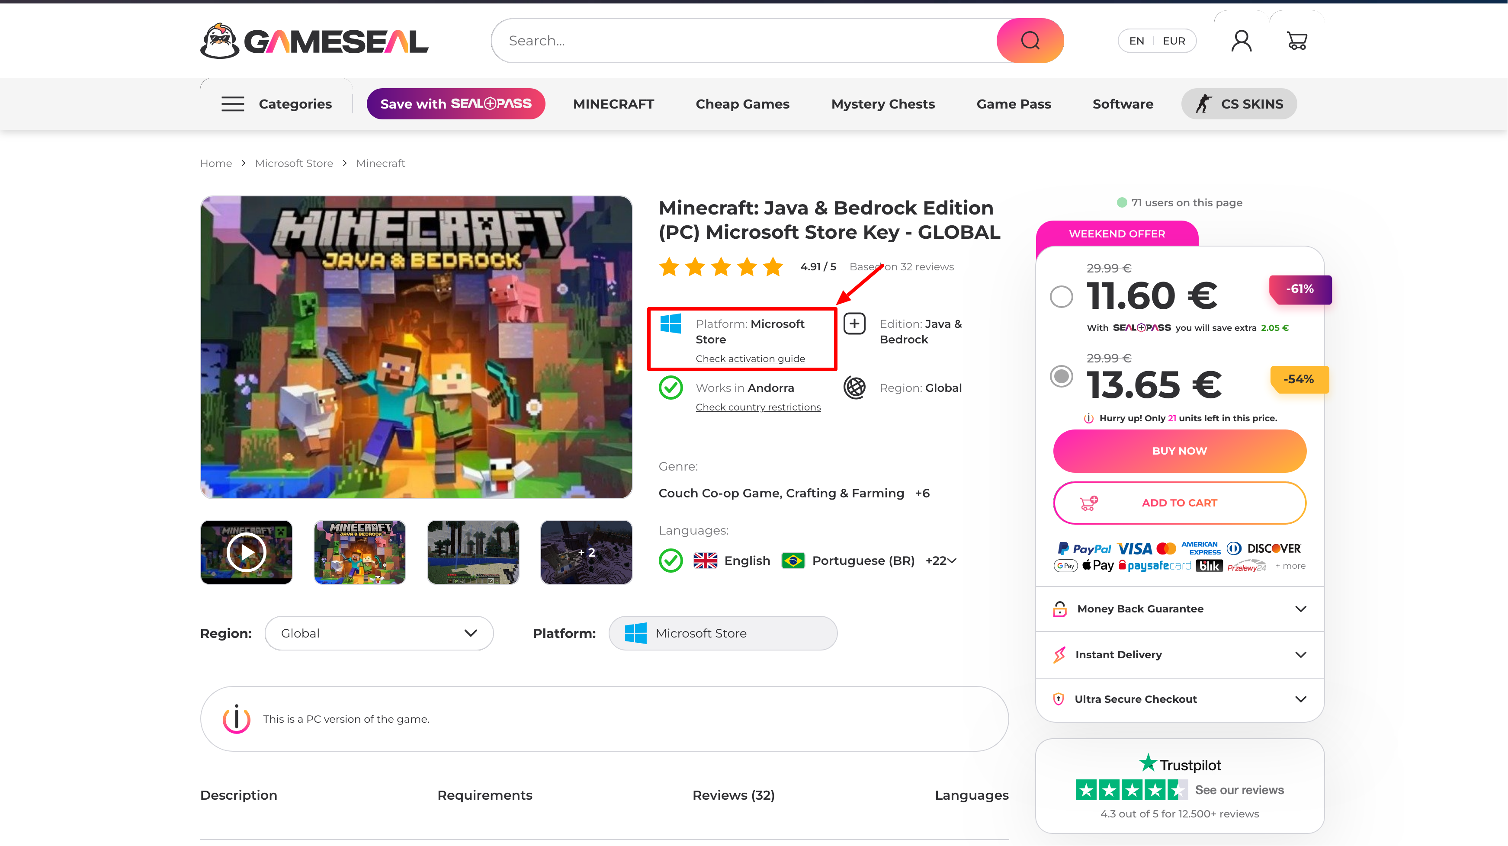1508x846 pixels.
Task: Click the Trustpilot star logo
Action: [1147, 763]
